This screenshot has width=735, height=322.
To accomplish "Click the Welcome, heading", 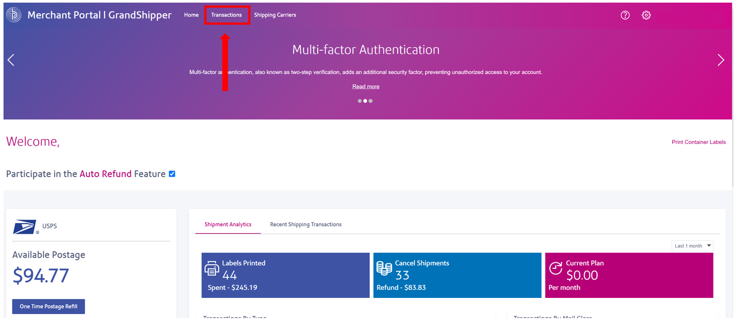I will tap(33, 141).
